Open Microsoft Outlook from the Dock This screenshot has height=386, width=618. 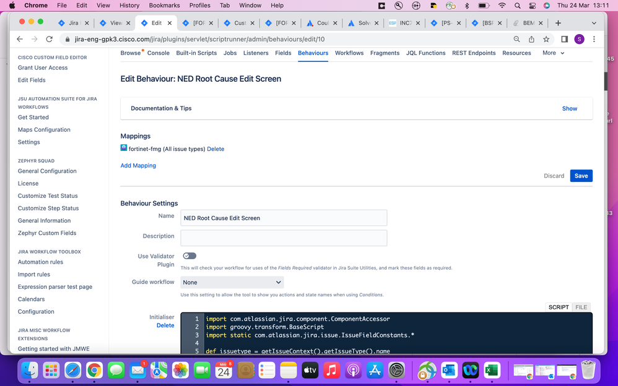(449, 371)
